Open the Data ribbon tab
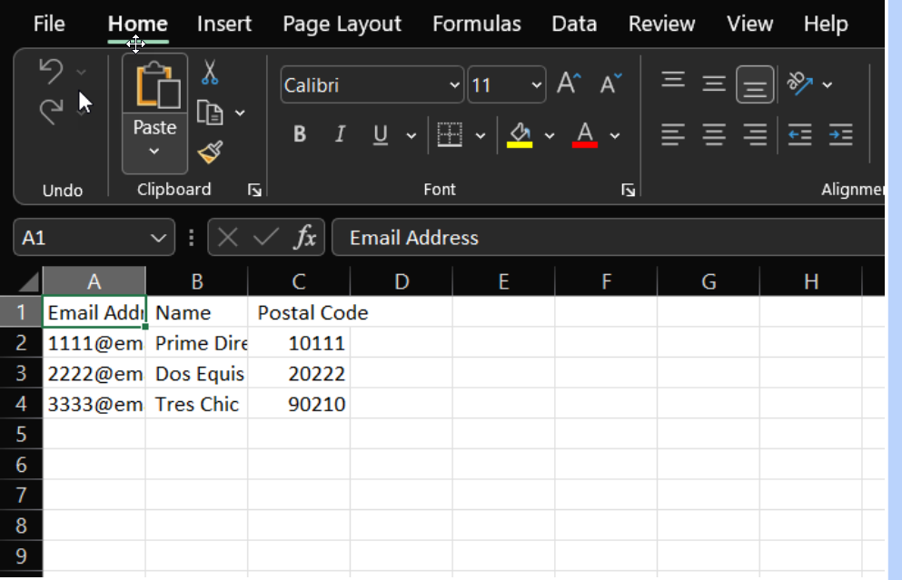 (574, 24)
